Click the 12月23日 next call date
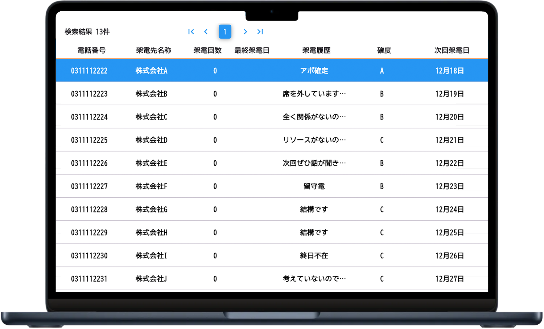The image size is (544, 329). point(450,187)
